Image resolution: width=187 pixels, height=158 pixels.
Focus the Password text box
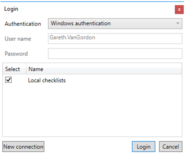coord(115,54)
